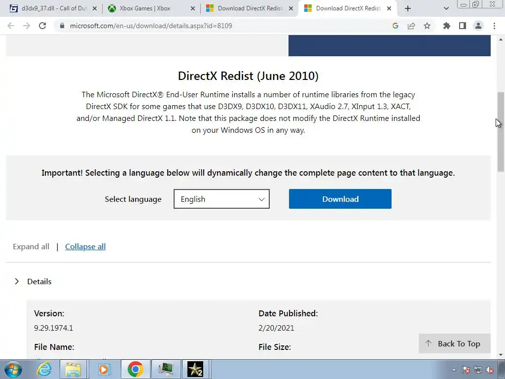Open the Windows Start menu
Viewport: 505px width, 379px height.
click(x=13, y=369)
